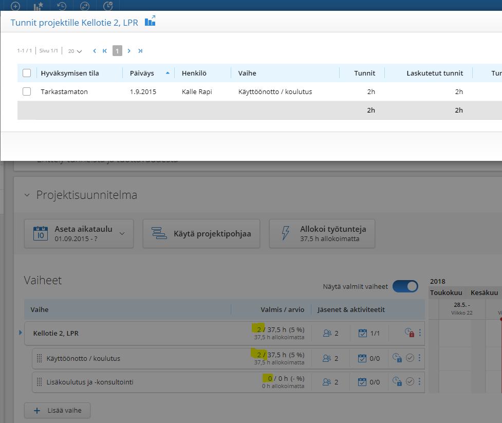Click the highlighted 0 / 0 h value for Lisäkoulutus ja -konsultointi
502x423 pixels.
286,378
